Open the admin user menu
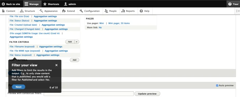This screenshot has height=97, width=240. (70, 4)
